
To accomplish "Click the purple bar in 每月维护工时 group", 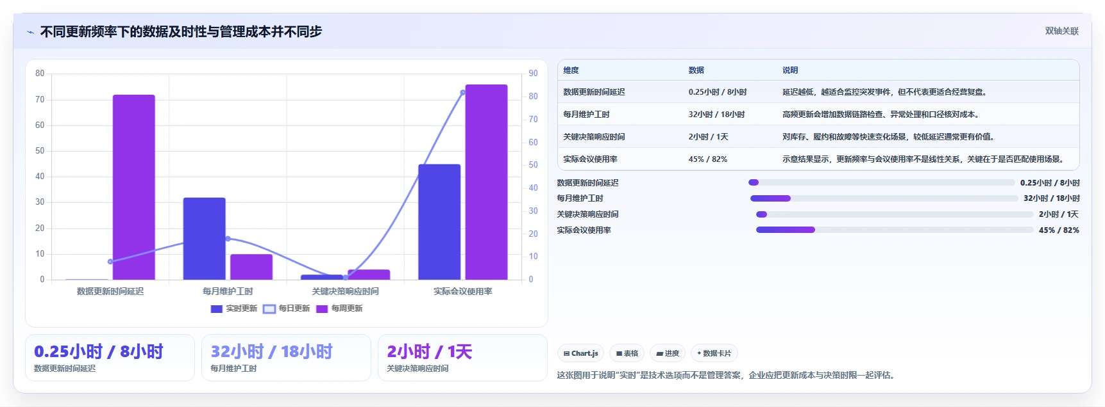I will 251,267.
